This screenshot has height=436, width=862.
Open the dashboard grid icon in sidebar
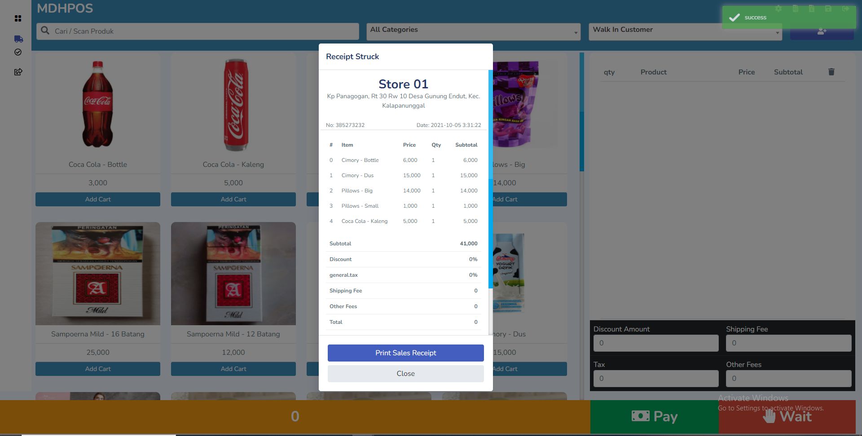tap(18, 18)
